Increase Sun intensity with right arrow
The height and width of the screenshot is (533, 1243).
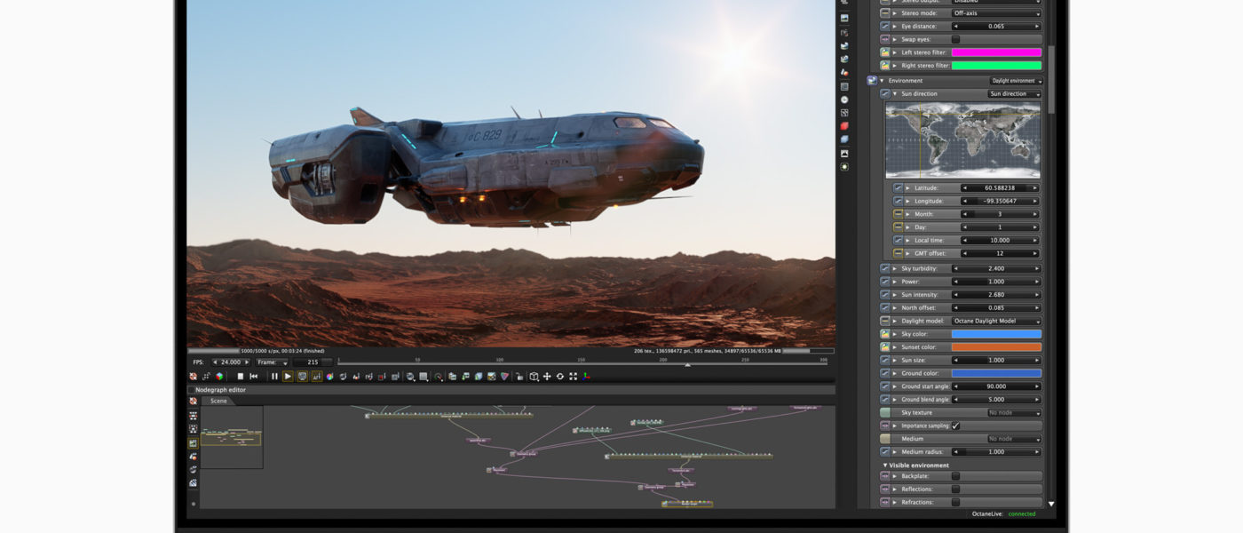point(1034,295)
